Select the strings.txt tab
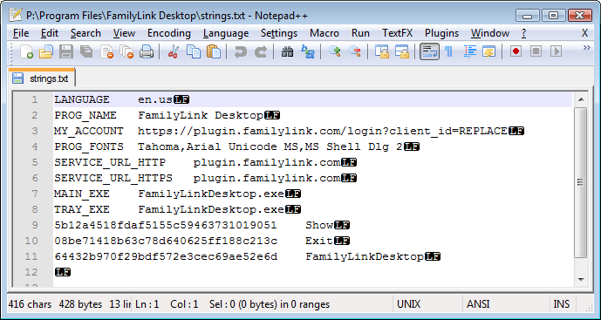The image size is (601, 320). [42, 78]
